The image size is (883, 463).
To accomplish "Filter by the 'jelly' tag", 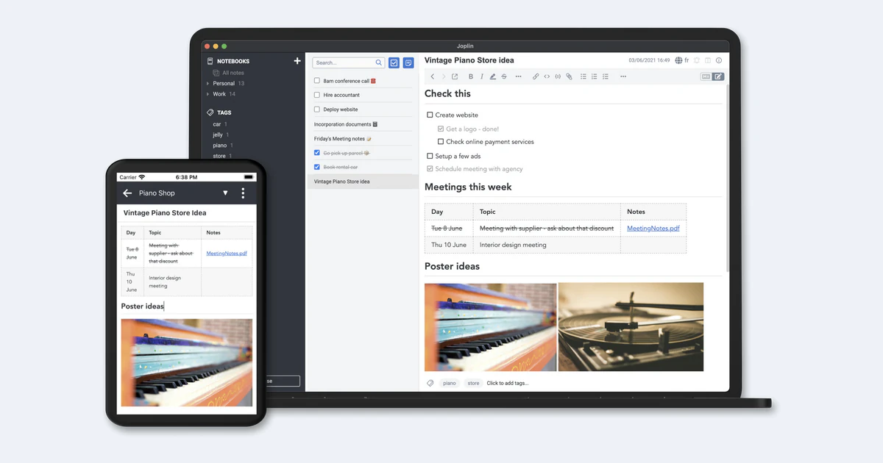I will (x=218, y=135).
